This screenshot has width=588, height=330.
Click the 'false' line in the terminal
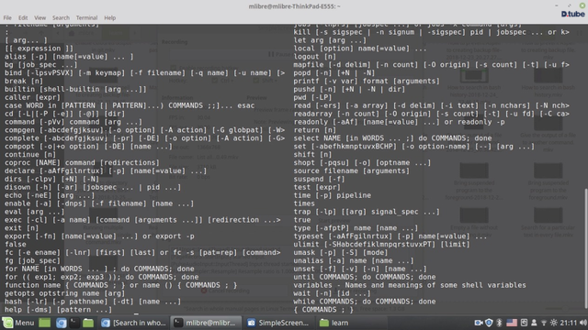click(x=16, y=245)
